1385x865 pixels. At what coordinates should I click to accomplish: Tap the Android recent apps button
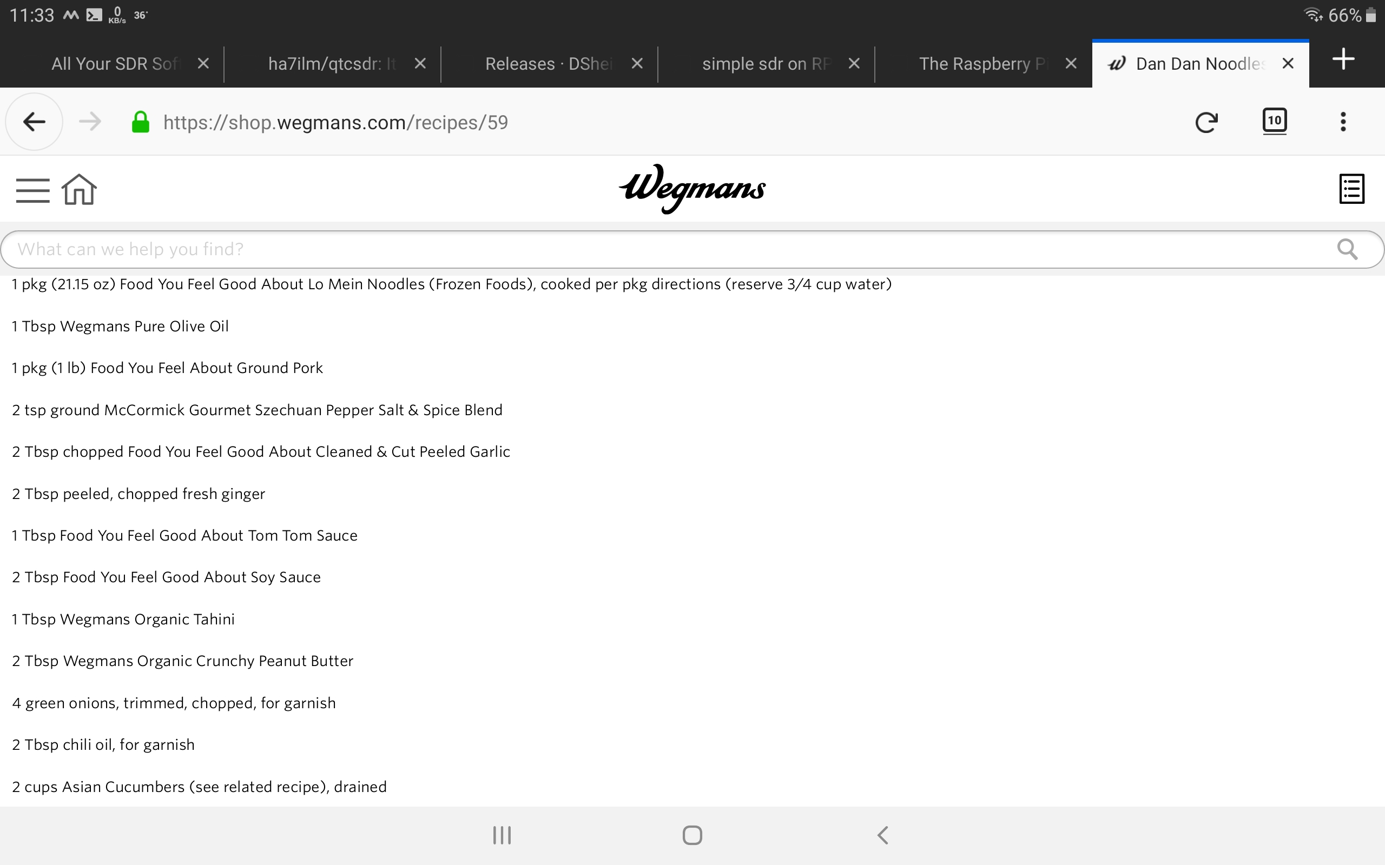[502, 835]
